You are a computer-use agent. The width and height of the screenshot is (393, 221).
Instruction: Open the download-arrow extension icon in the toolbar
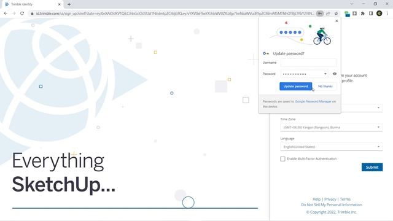[x=355, y=14]
